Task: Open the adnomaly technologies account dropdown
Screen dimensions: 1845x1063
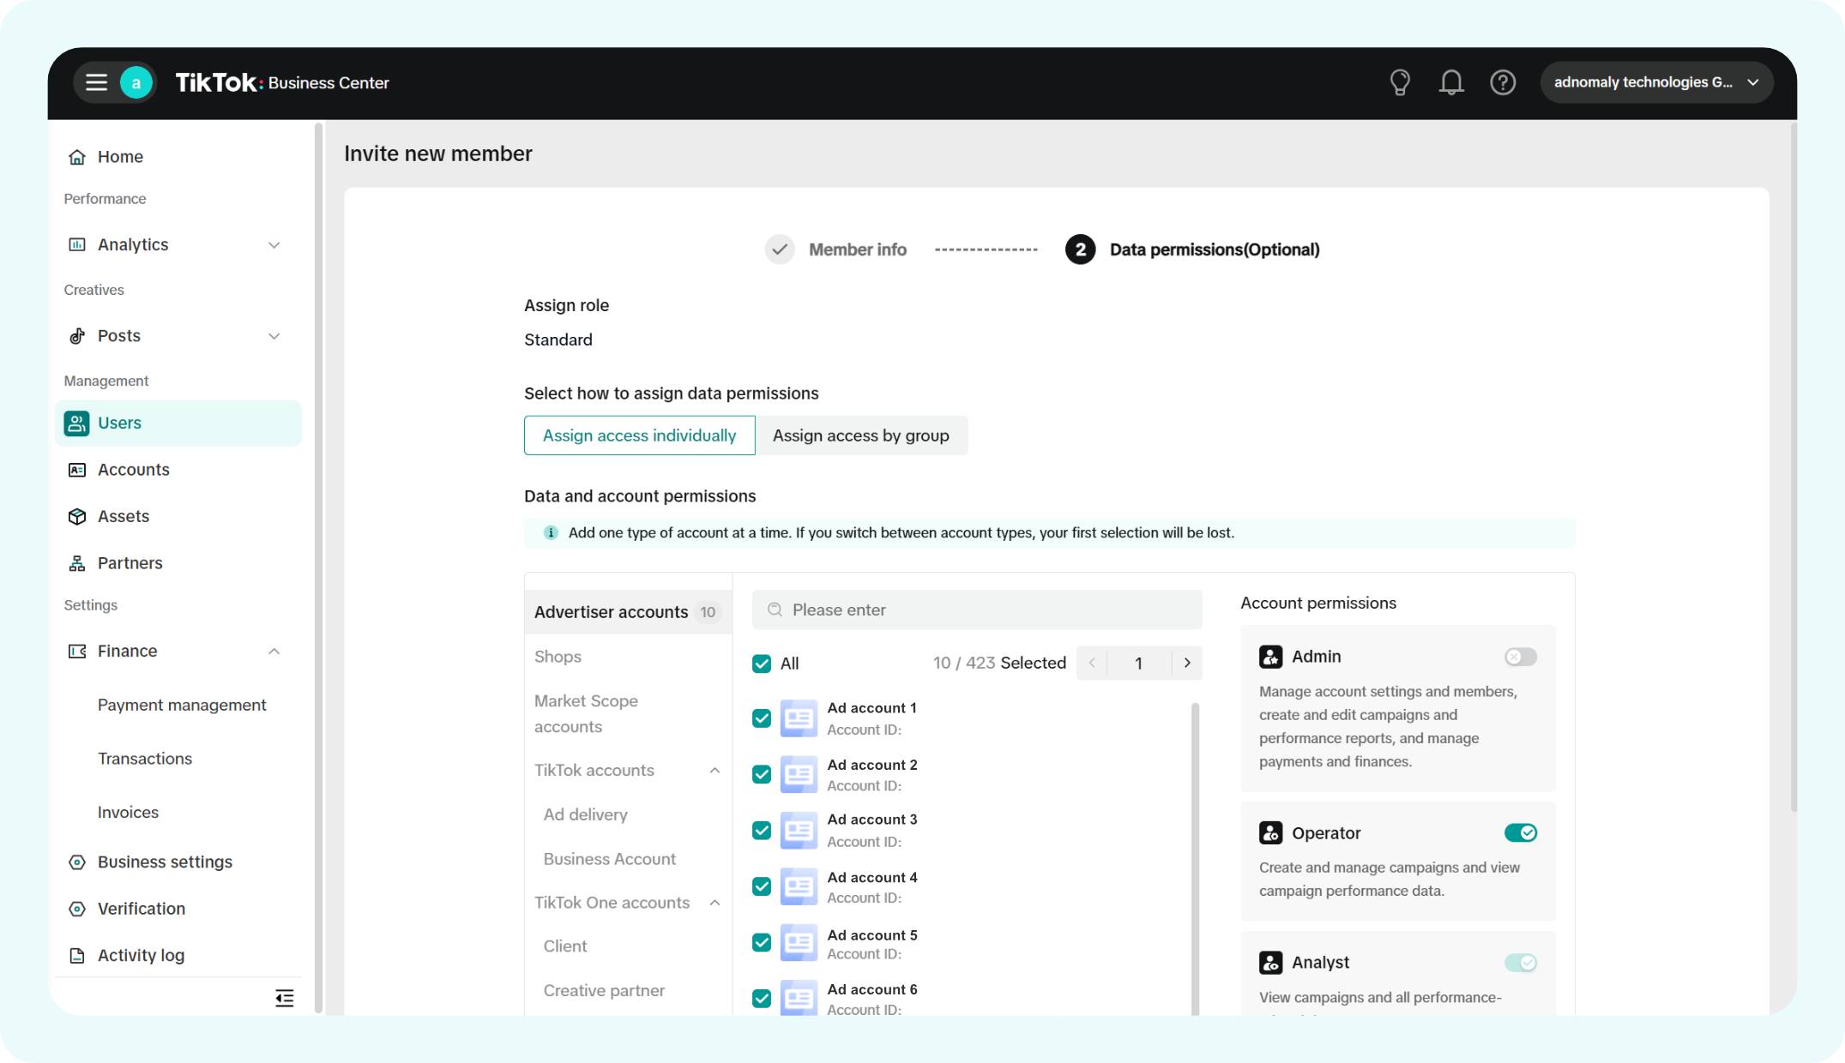Action: [x=1655, y=82]
